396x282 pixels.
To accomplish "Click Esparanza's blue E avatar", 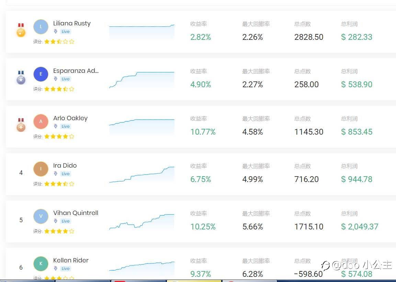I will coord(41,74).
